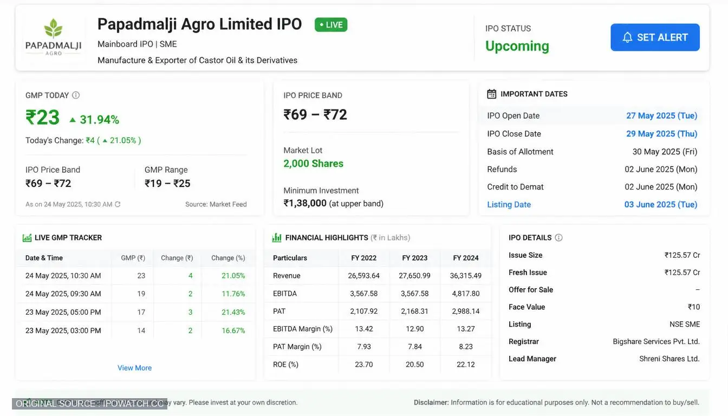728x416 pixels.
Task: Click the green up arrow beside 31.94%
Action: pos(73,120)
